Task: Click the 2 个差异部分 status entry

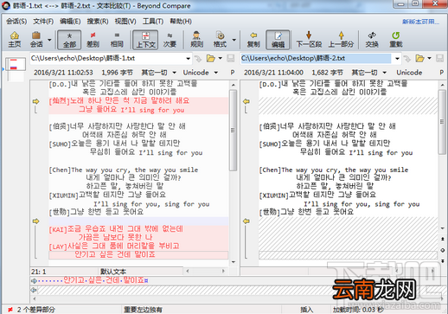Action: [35, 310]
